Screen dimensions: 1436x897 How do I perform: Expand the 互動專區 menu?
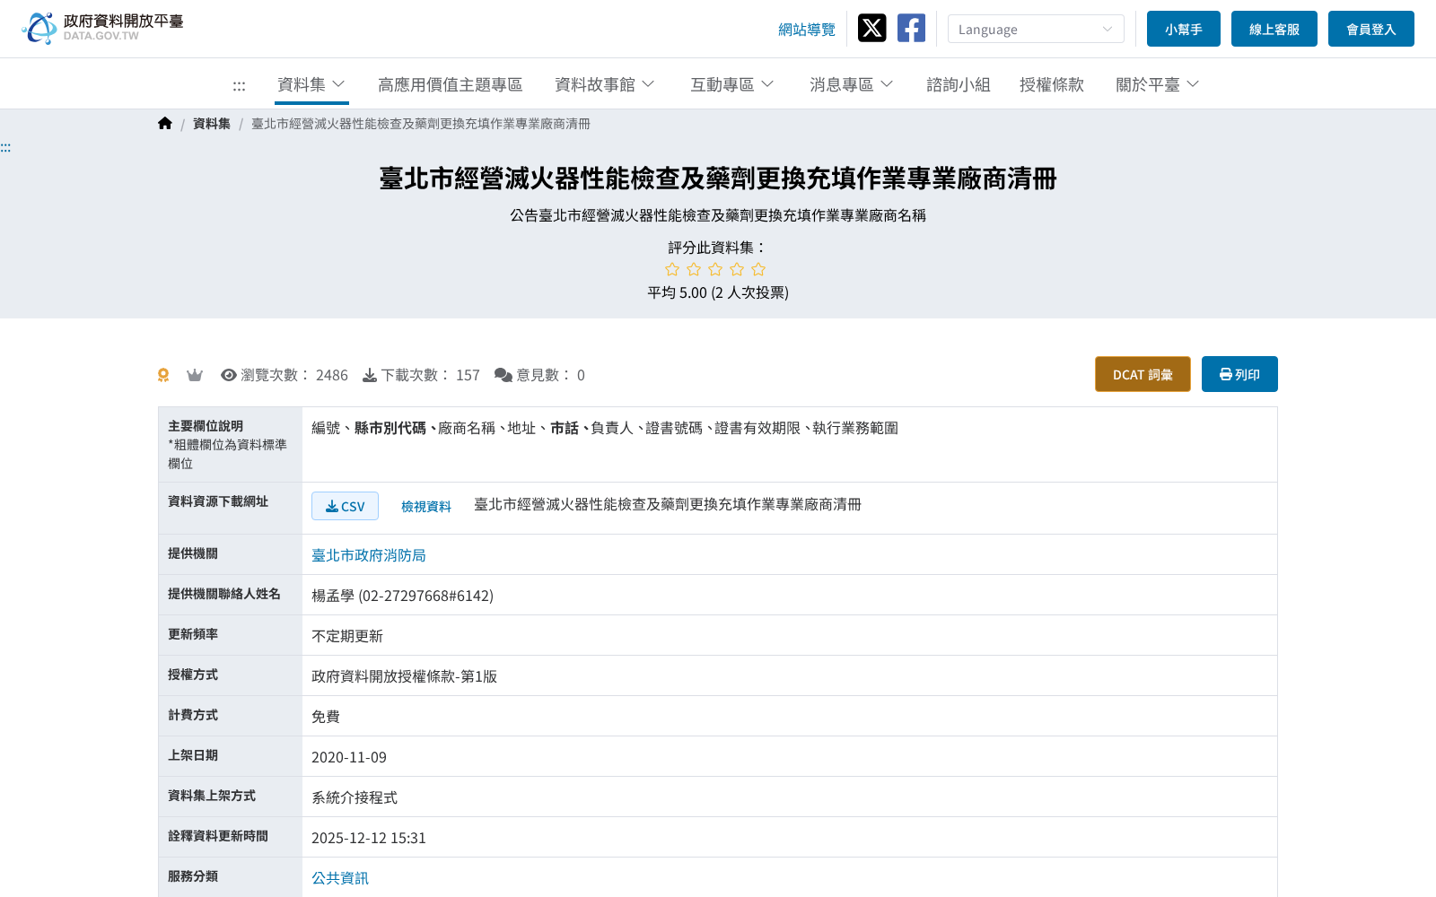click(x=732, y=84)
